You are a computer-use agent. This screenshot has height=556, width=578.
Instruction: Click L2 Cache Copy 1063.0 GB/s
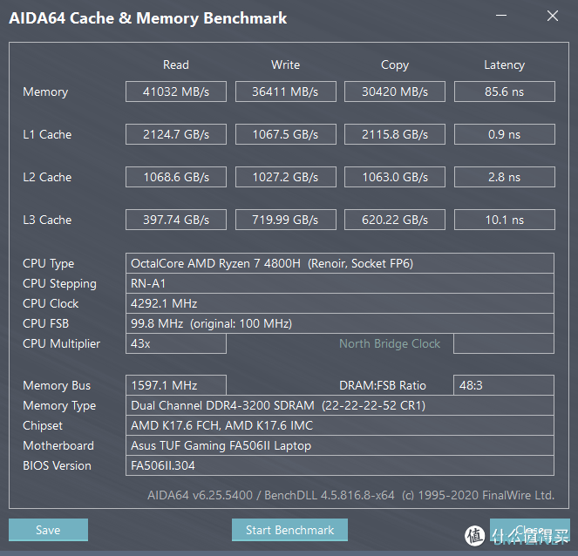tap(395, 177)
